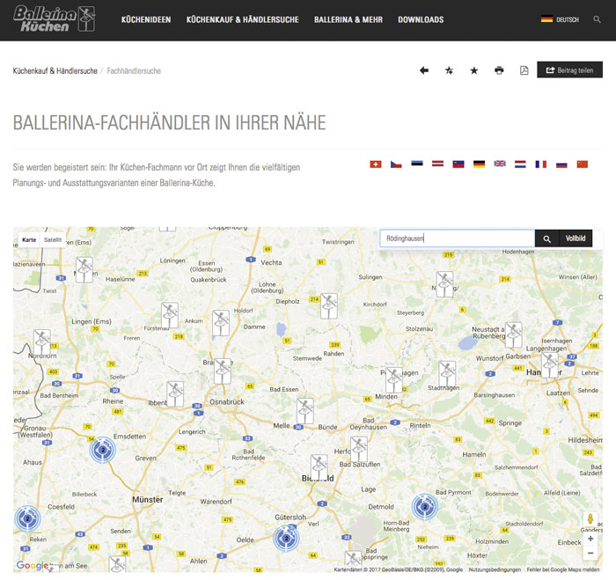Viewport: 616px width, 580px height.
Task: Click the solid star favorites icon
Action: pos(474,70)
